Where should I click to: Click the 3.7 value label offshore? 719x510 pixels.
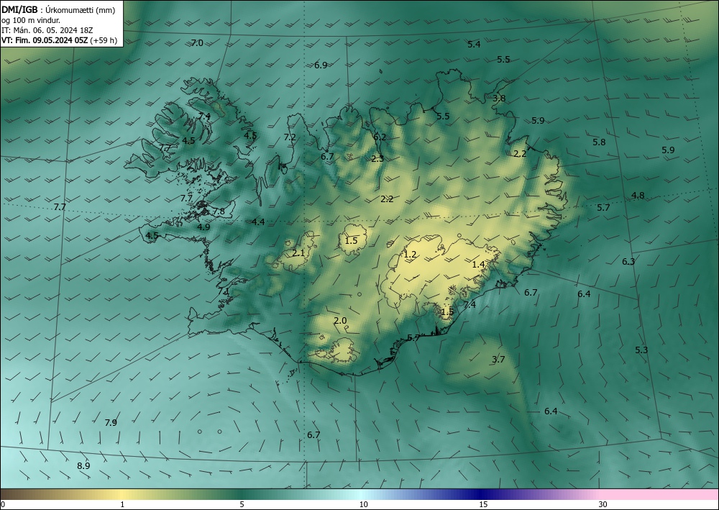498,360
